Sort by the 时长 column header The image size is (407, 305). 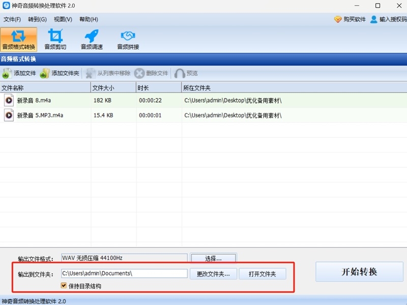pos(159,88)
